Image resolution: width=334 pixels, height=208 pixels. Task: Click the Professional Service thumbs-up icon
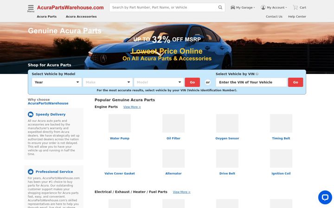click(31, 171)
